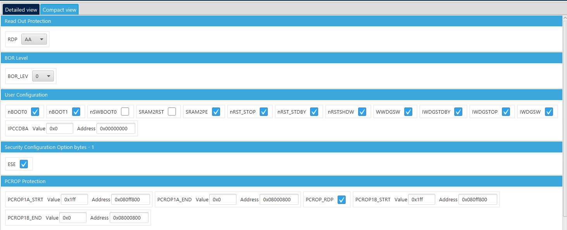Click the PCROP1B_END address field
The width and height of the screenshot is (567, 230).
[x=129, y=218]
